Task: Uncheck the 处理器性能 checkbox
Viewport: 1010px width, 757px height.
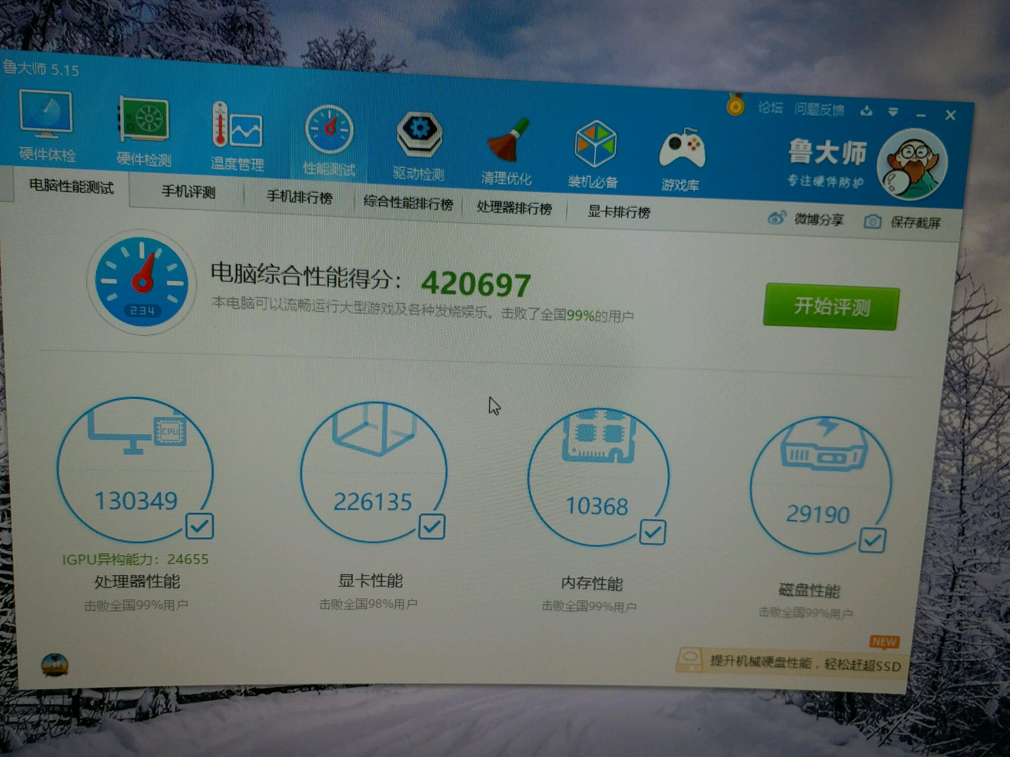Action: (x=199, y=526)
